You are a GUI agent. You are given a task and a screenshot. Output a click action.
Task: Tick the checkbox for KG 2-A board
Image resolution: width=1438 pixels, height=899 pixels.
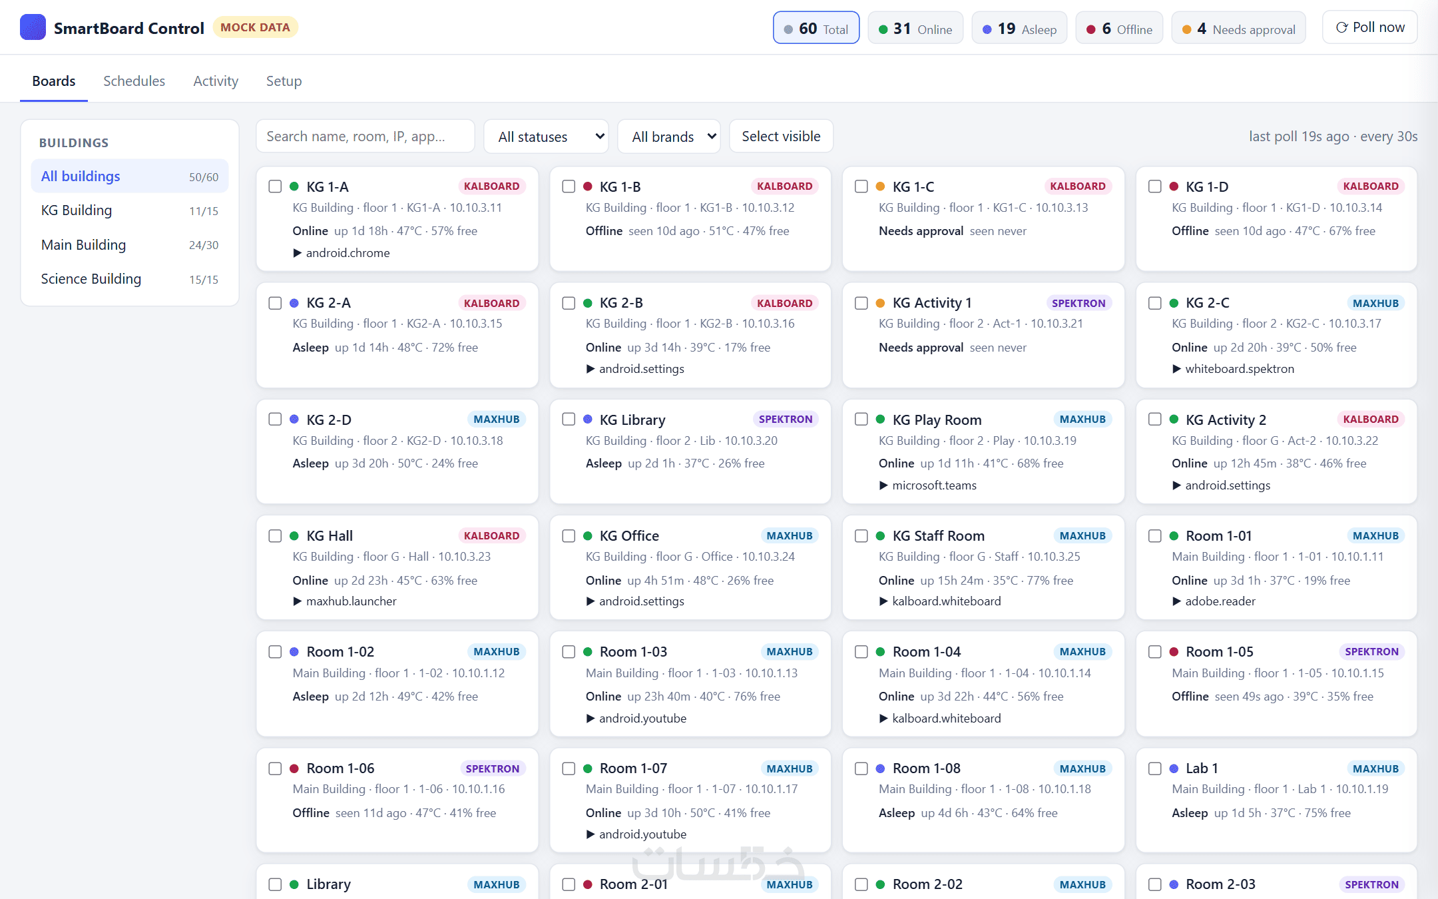click(275, 303)
